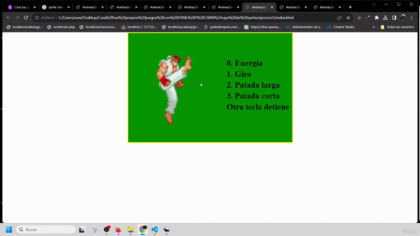Open the Chrome three-dot menu

point(411,18)
